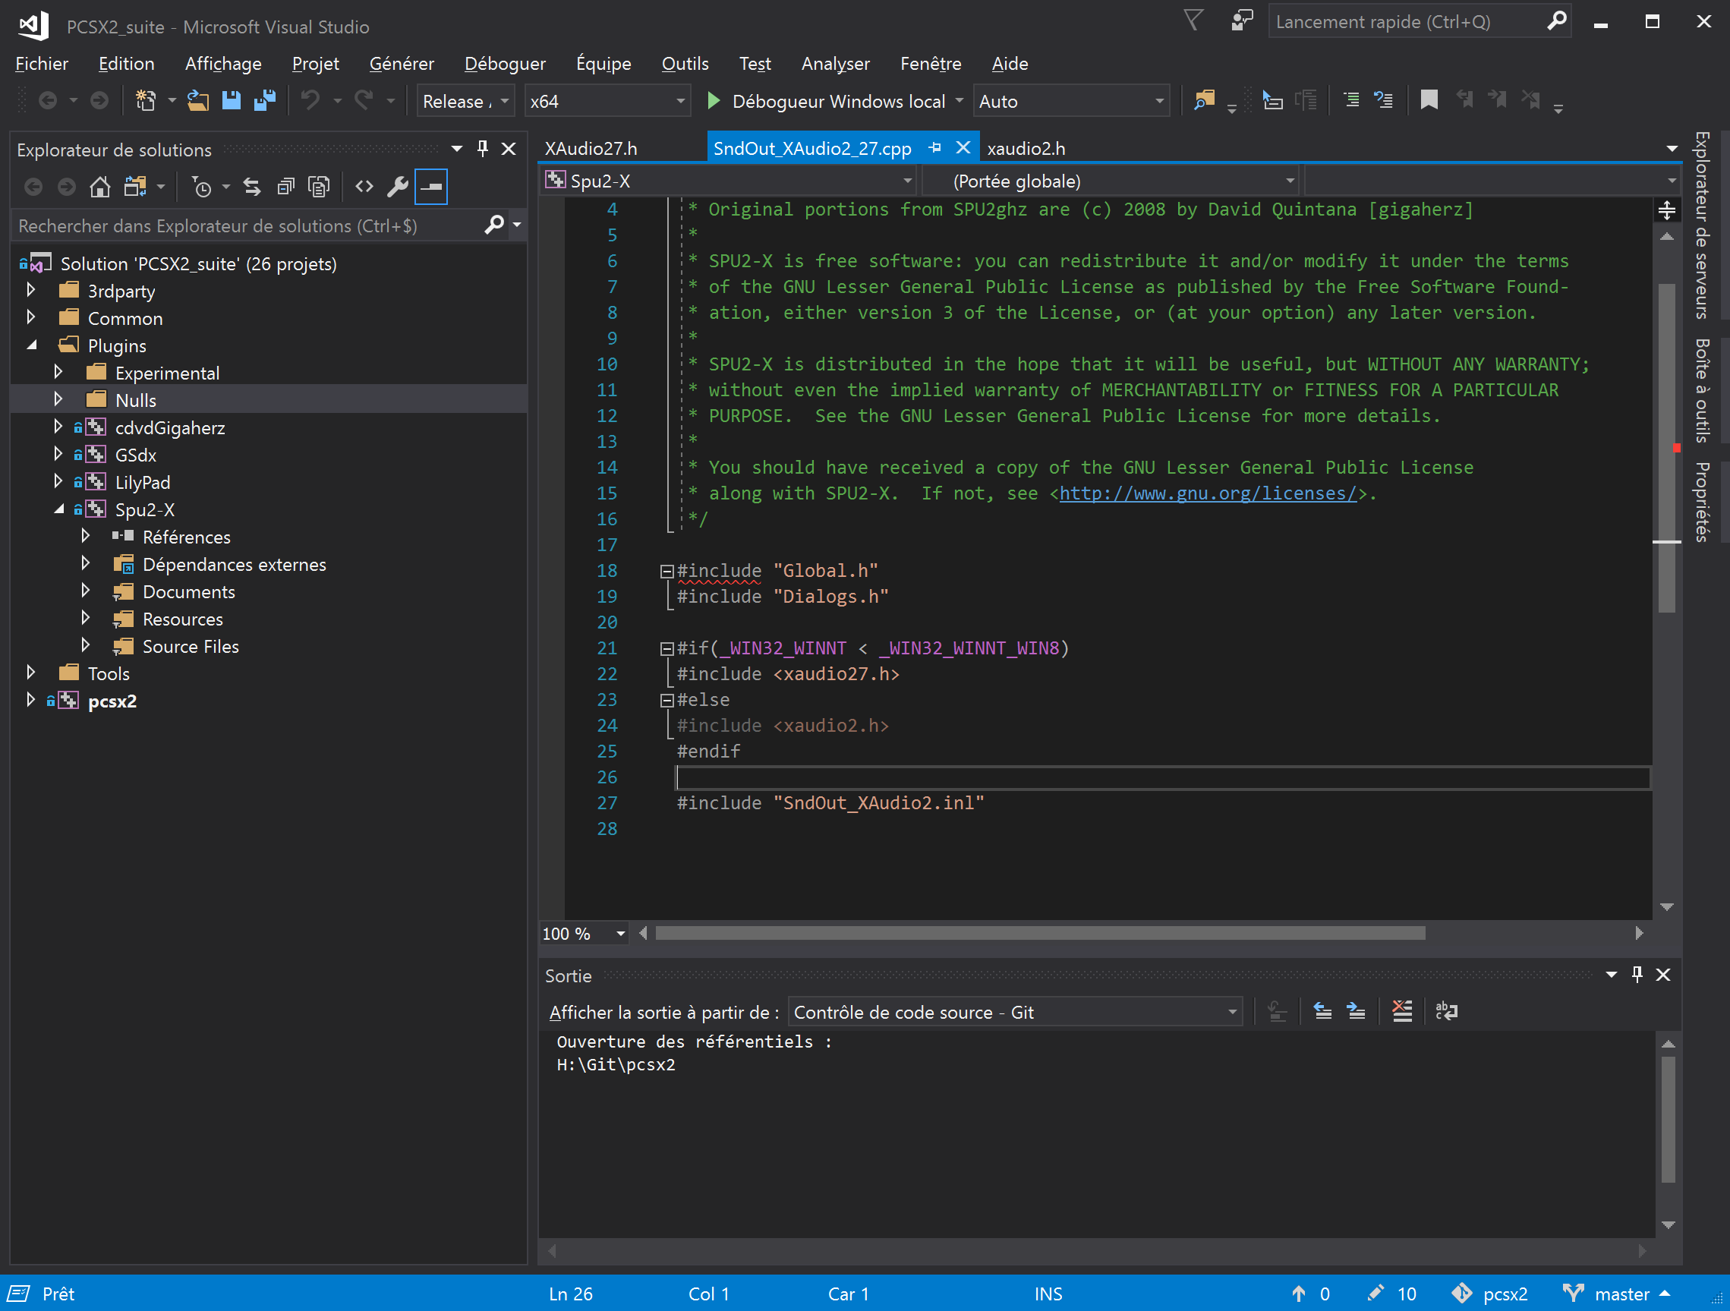Click the comment selection lines icon
1730x1311 pixels.
1350,101
